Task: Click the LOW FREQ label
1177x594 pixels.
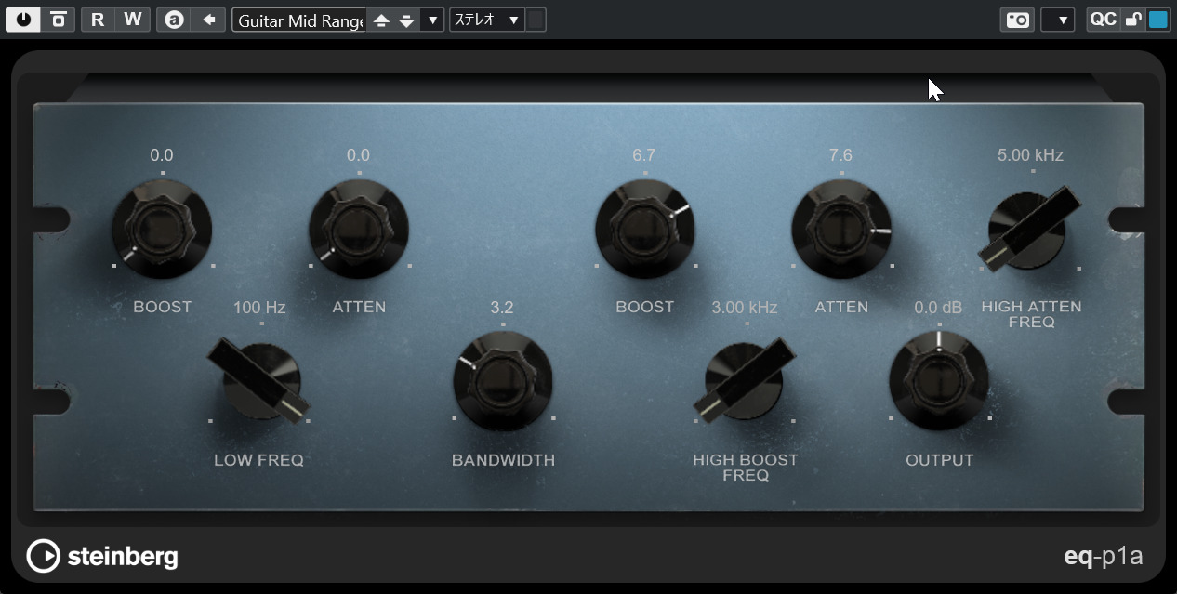Action: [x=259, y=460]
